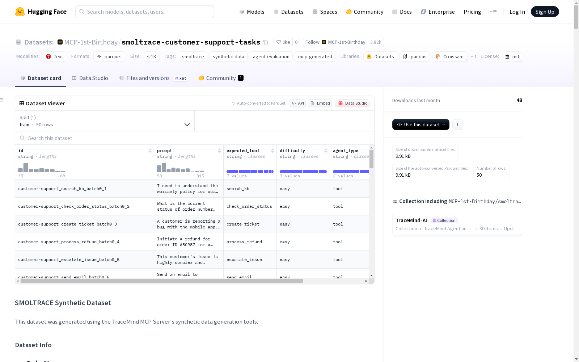Open Spaces in the top navigation
Screen dimensions: 579x362
pos(325,12)
